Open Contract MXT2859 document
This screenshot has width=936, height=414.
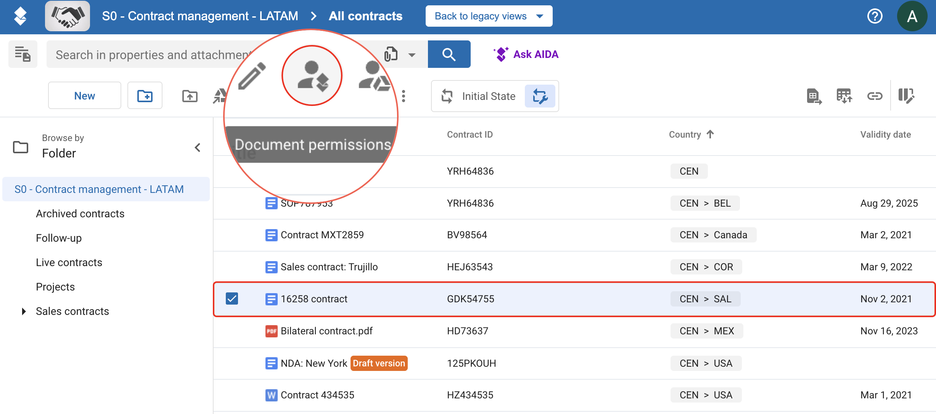(322, 235)
